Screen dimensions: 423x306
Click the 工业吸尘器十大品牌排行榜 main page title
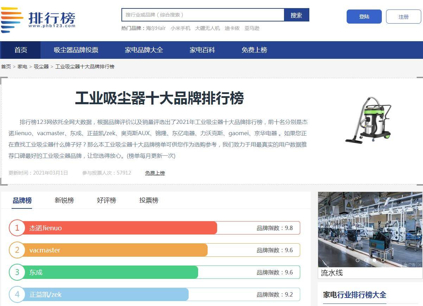159,98
